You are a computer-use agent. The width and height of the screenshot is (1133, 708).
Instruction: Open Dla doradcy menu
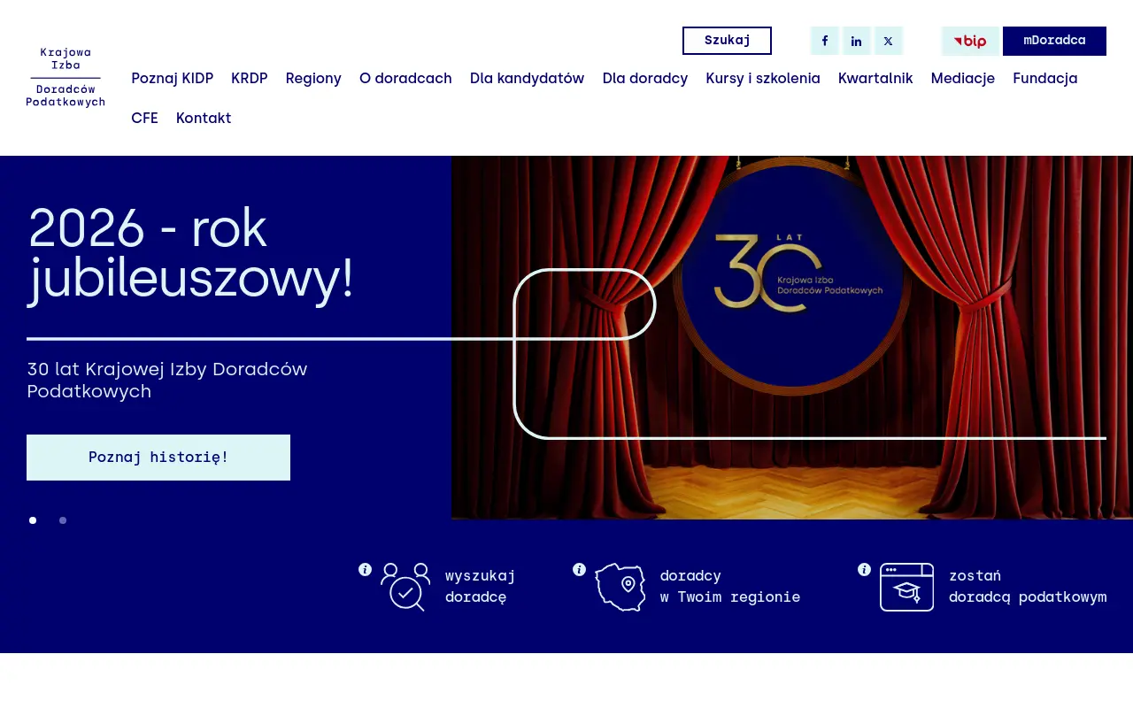click(x=645, y=78)
